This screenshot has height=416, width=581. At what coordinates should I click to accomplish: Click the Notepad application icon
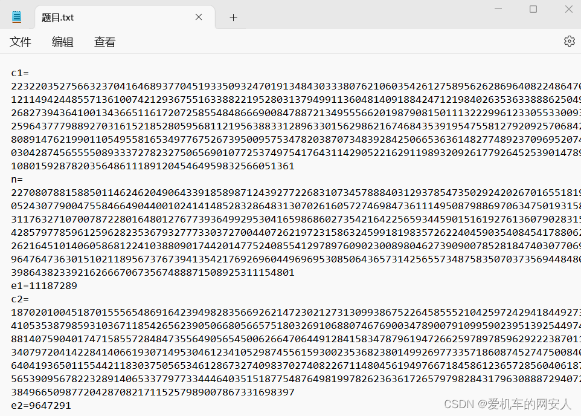pos(16,16)
